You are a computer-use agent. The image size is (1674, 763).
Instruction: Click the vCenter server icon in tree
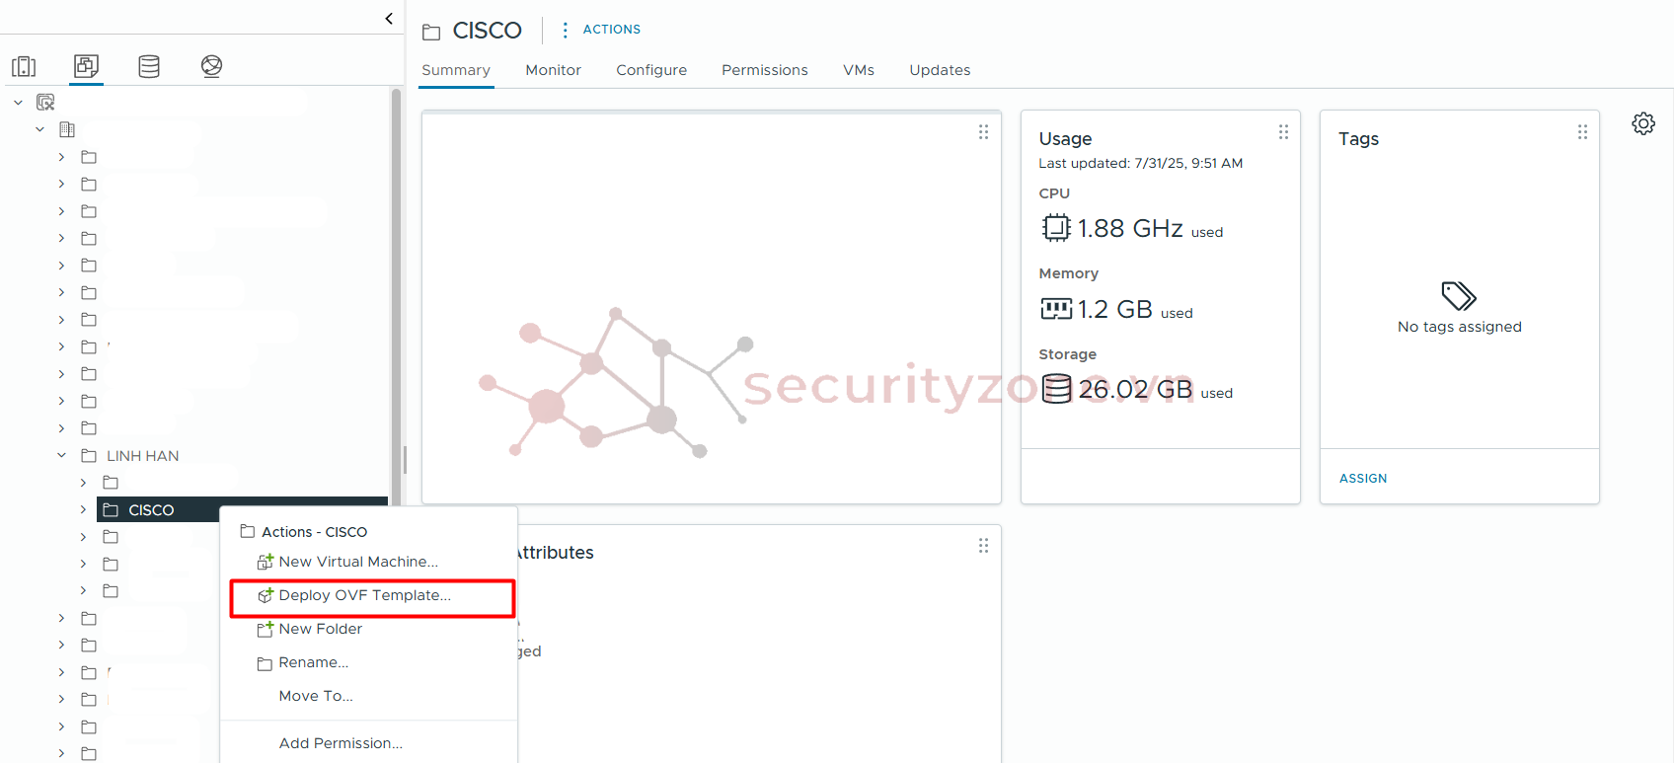(x=45, y=102)
